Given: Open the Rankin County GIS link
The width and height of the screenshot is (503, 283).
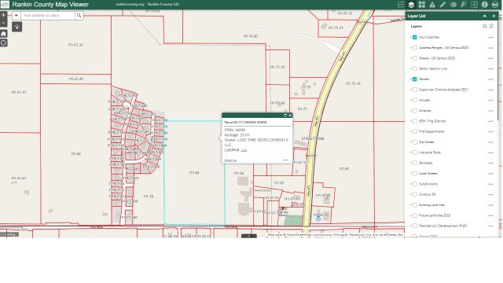Looking at the screenshot, I should 163,5.
